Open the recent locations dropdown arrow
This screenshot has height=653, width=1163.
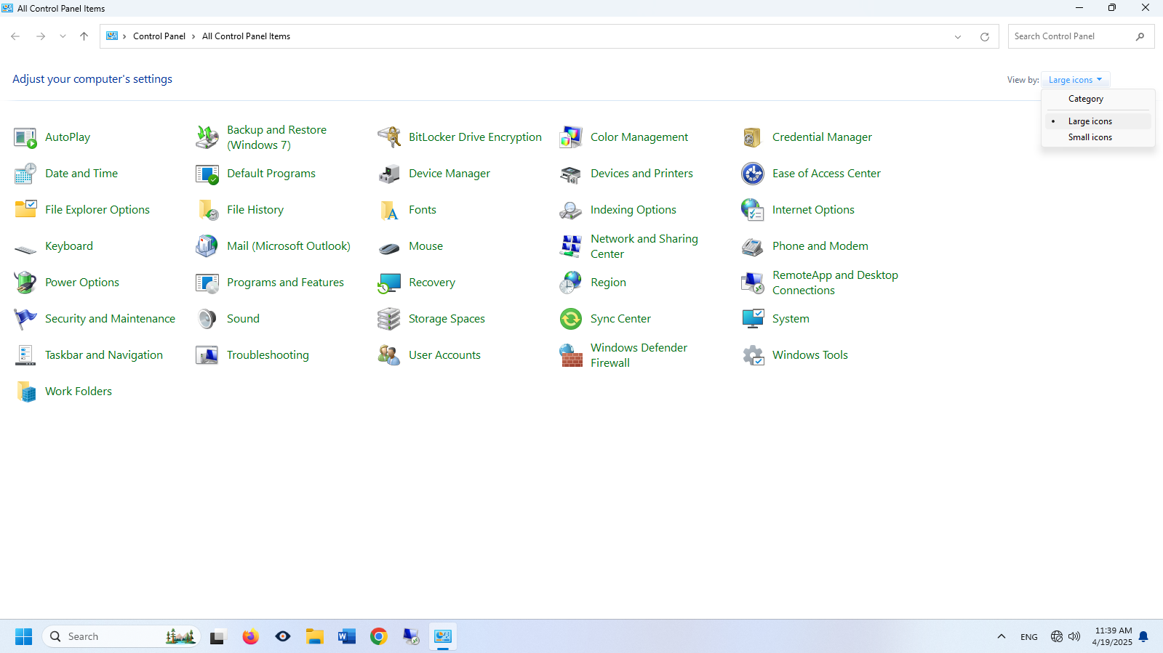(x=63, y=36)
